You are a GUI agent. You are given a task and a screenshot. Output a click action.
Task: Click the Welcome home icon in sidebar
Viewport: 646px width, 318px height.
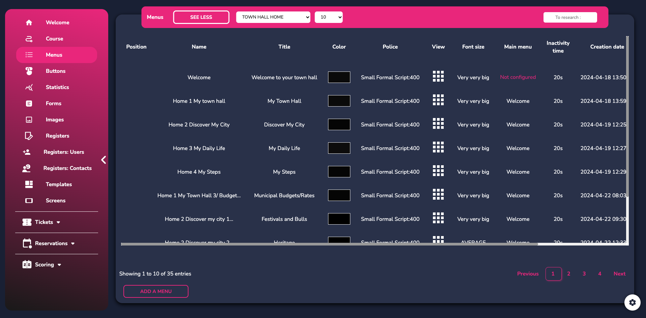tap(29, 23)
